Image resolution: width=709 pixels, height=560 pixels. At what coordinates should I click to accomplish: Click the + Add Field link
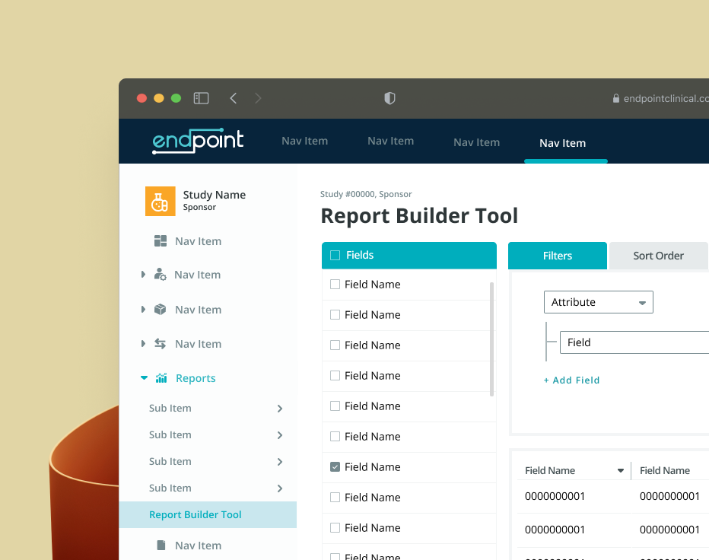[571, 380]
